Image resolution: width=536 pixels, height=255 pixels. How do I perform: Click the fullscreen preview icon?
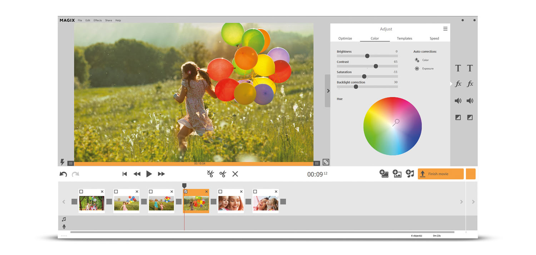pos(326,162)
